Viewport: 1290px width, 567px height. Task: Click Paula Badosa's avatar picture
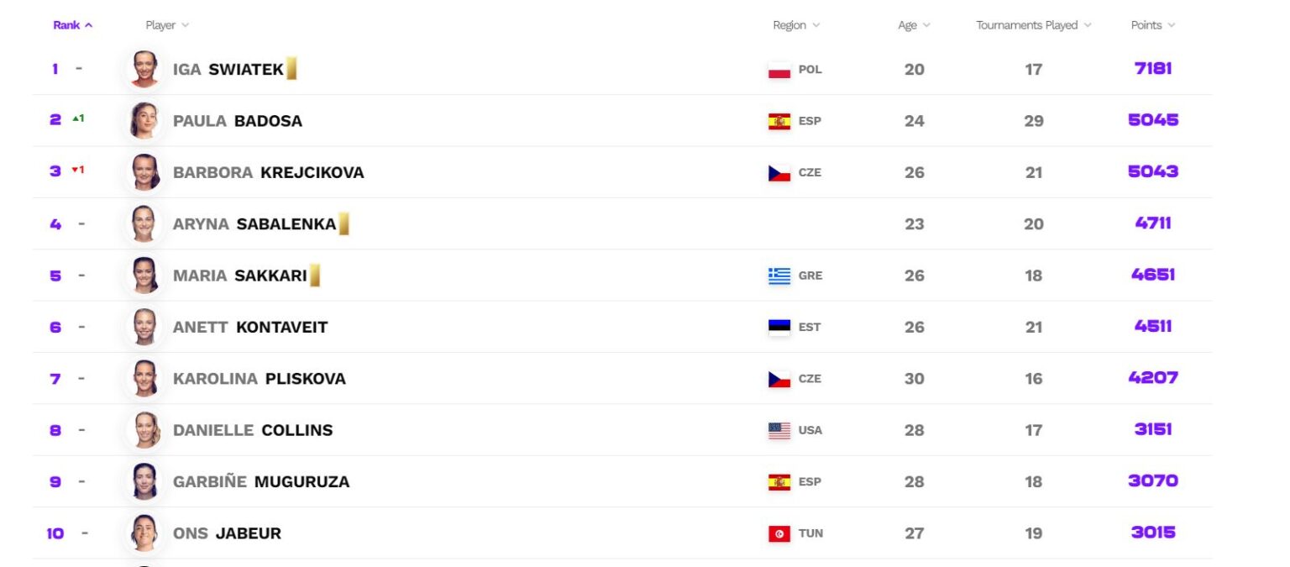pyautogui.click(x=144, y=120)
